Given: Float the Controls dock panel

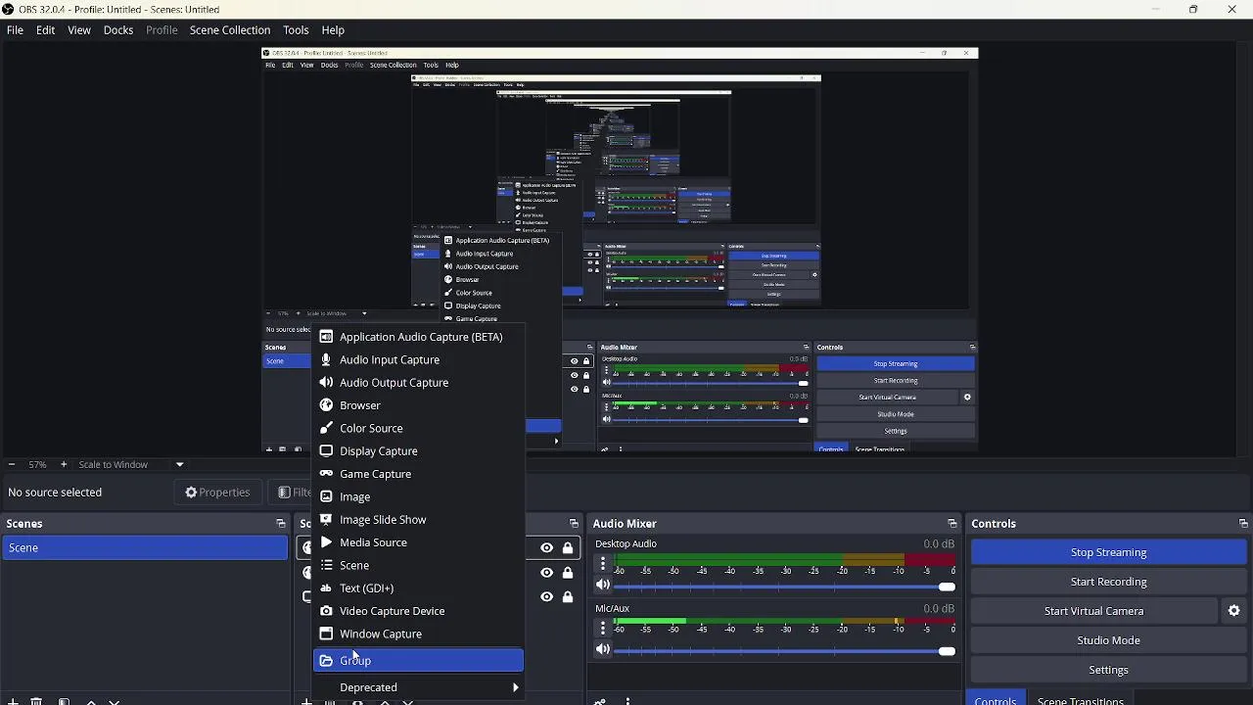Looking at the screenshot, I should (1243, 524).
